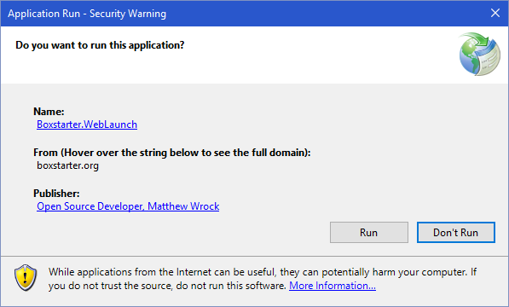Click the boxstarter.org domain text
This screenshot has width=509, height=307.
coord(68,165)
